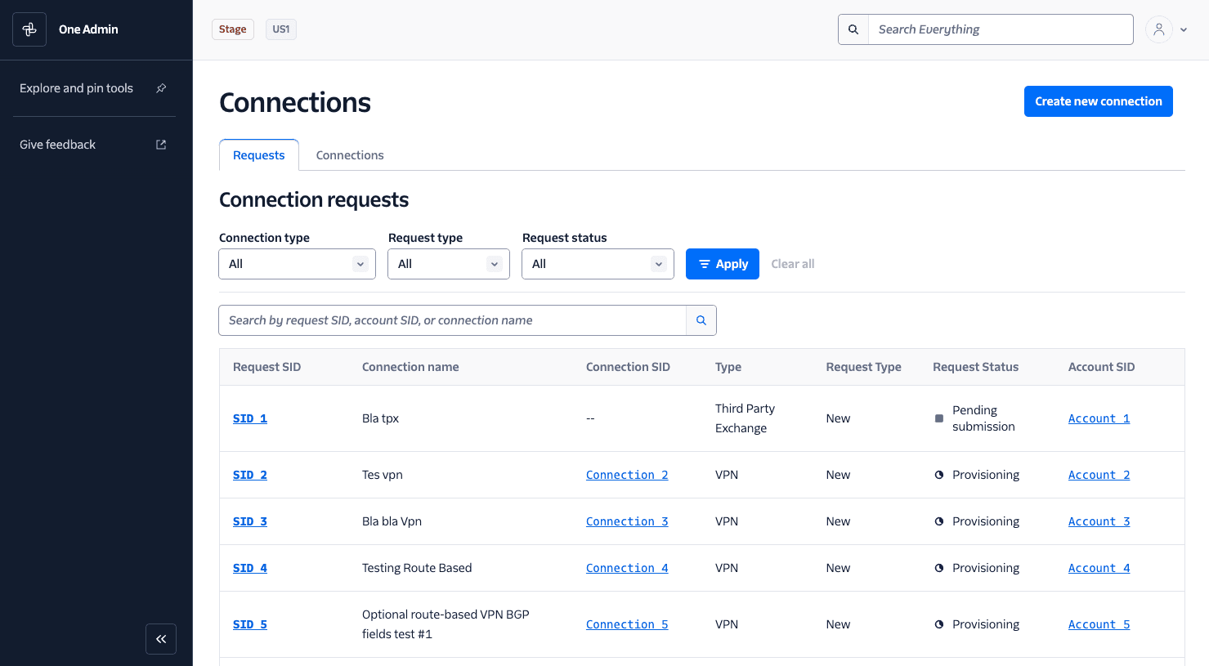Collapse the left sidebar with the double-chevron
The image size is (1209, 666).
coord(160,639)
